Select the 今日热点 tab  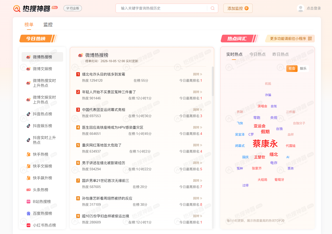click(x=258, y=54)
